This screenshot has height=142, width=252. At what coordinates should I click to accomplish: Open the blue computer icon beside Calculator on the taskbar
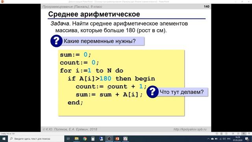click(x=101, y=138)
